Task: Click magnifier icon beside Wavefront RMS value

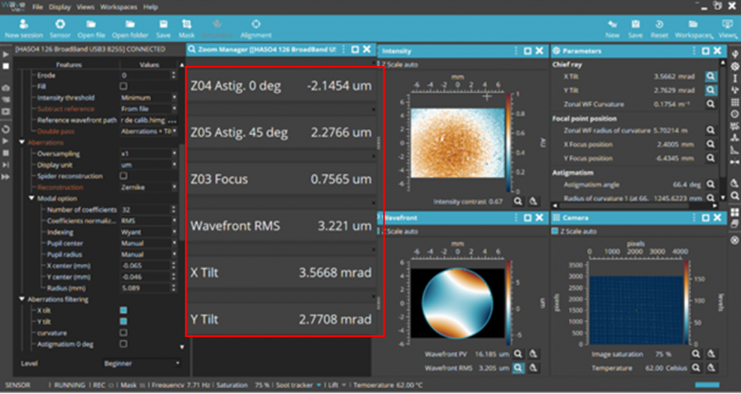Action: (518, 367)
